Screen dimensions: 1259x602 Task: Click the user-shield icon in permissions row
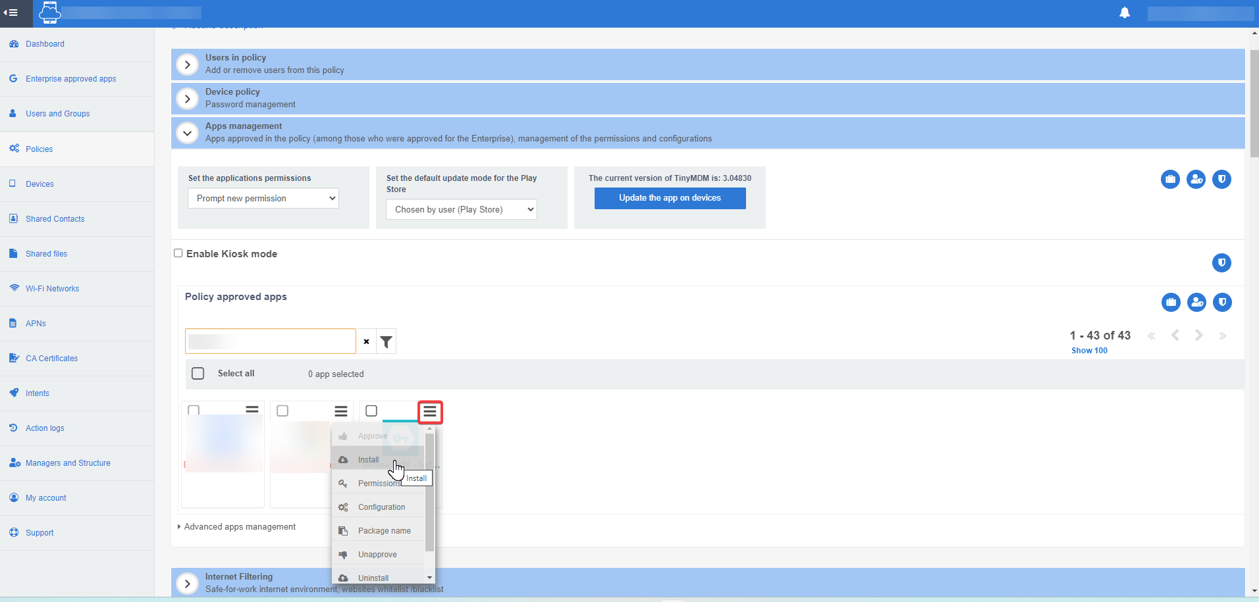[1196, 179]
